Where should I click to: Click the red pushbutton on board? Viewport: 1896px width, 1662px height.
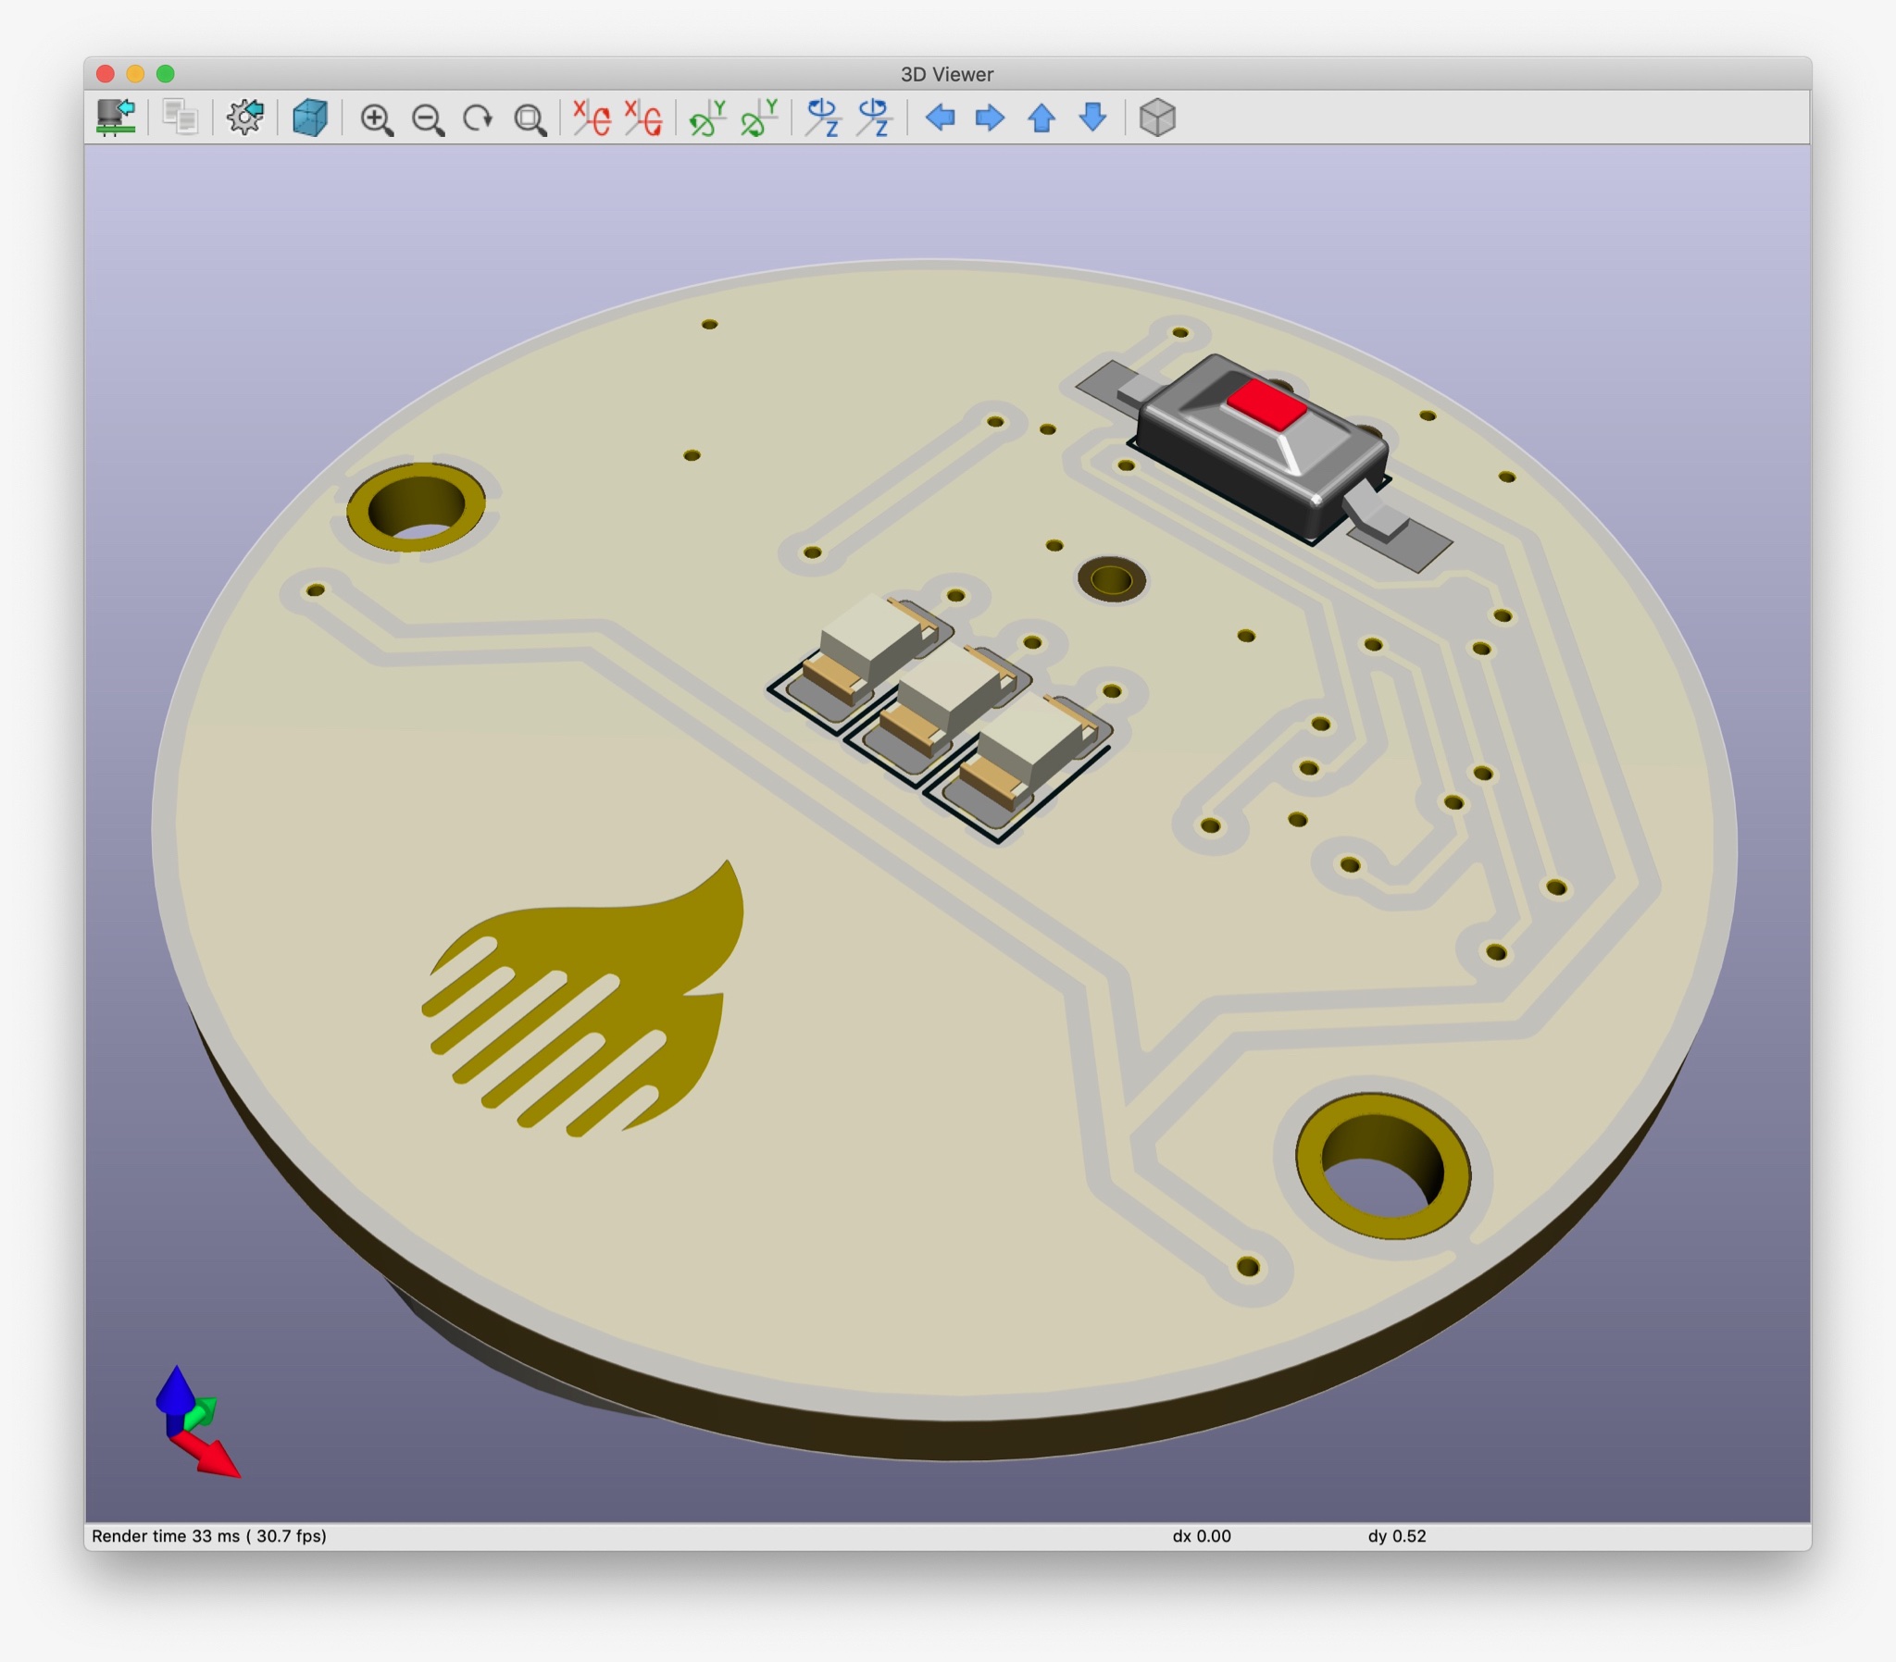pos(1266,406)
